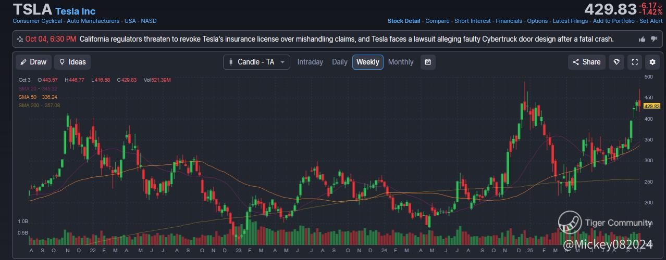This screenshot has height=260, width=666.
Task: Thumbs down the news headline
Action: 653,40
